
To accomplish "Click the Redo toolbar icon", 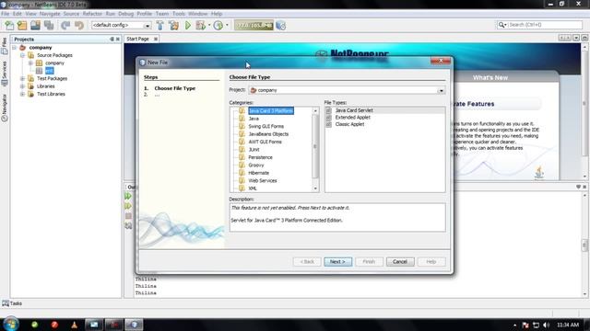I will coord(78,25).
